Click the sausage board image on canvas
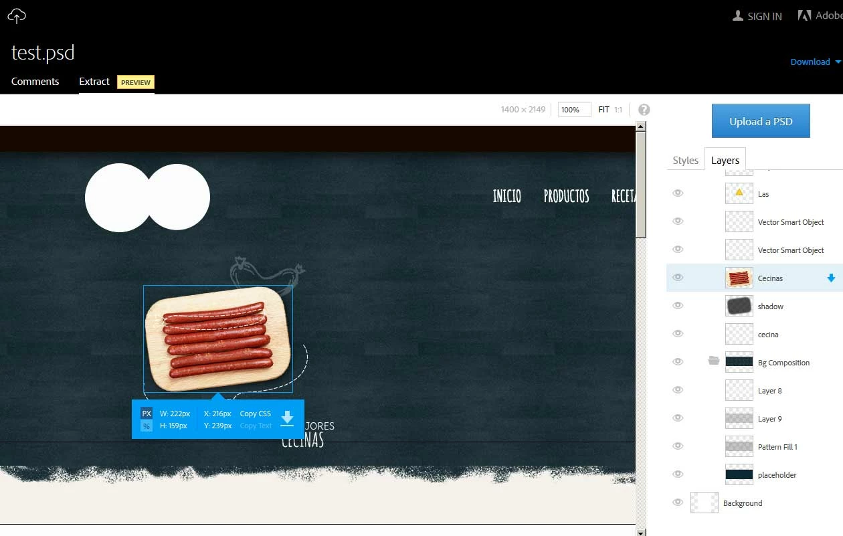 (x=218, y=339)
